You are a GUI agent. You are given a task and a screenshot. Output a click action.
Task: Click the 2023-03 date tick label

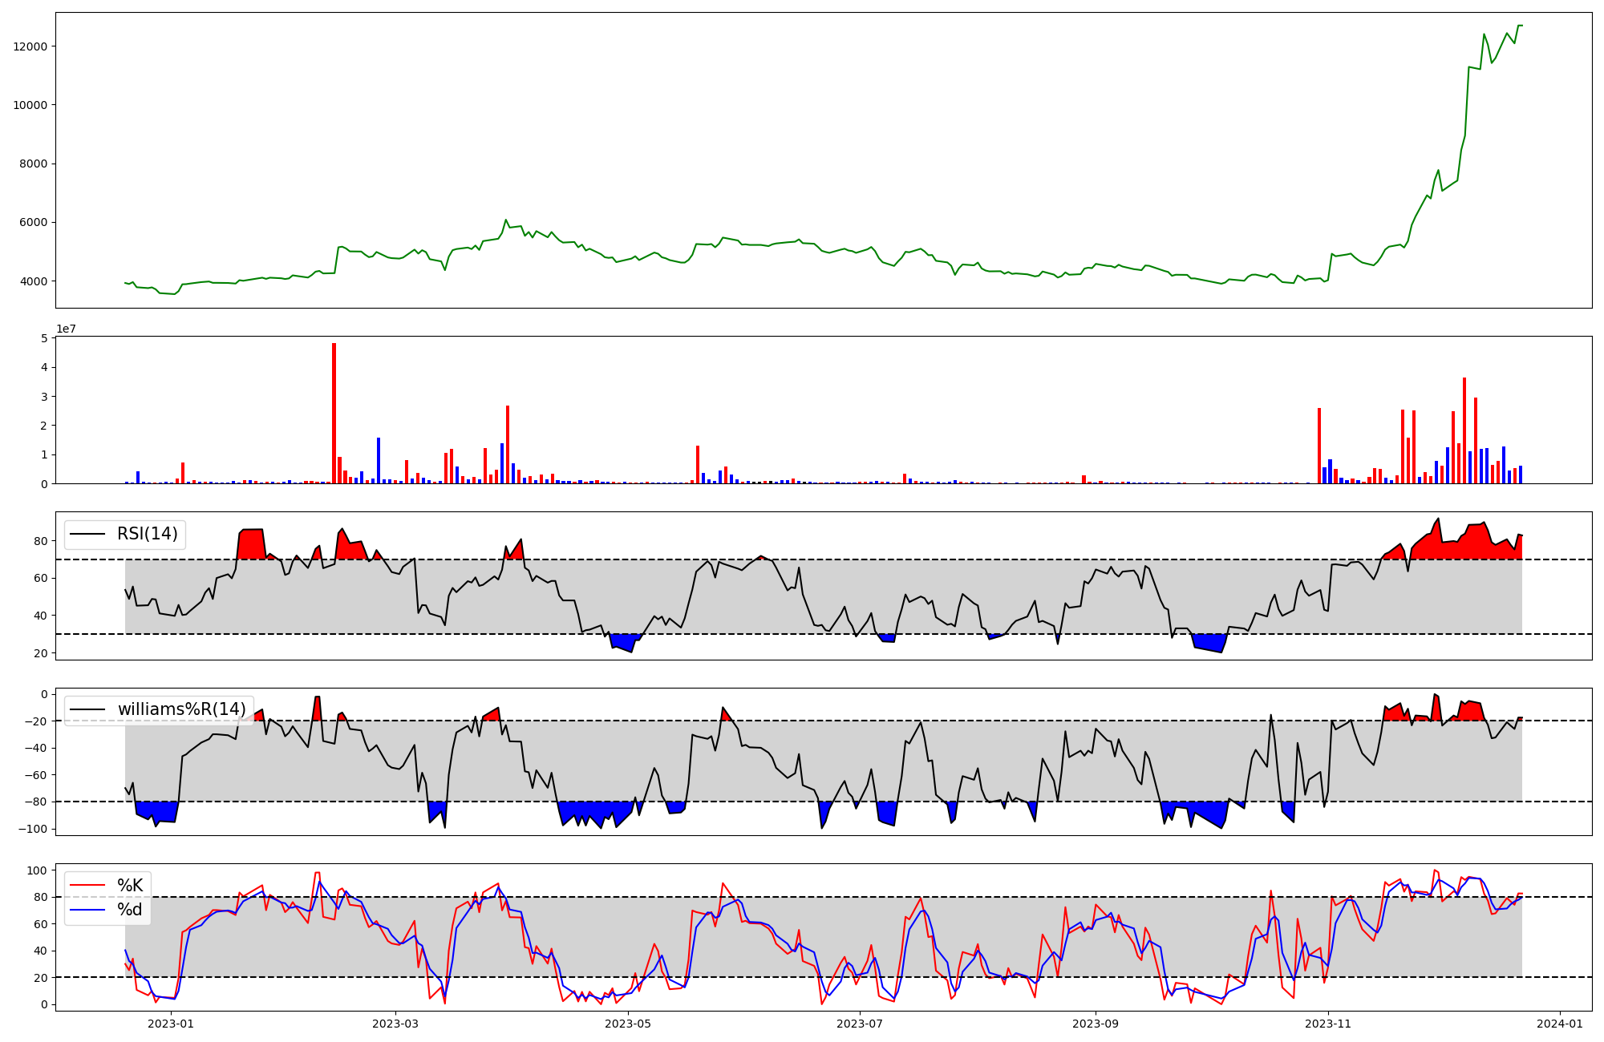click(x=395, y=1024)
